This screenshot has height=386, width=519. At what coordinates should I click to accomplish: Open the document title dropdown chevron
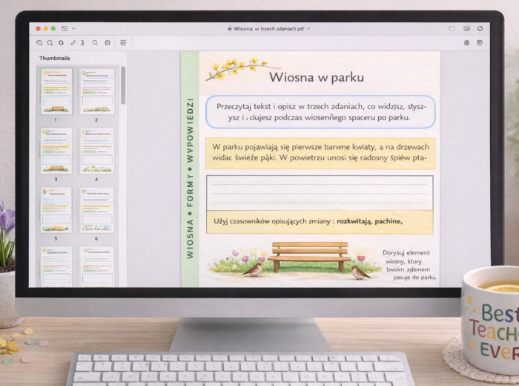tap(308, 29)
